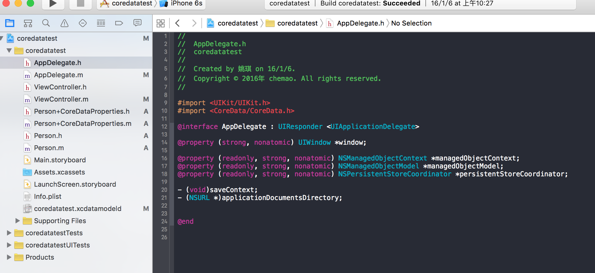The width and height of the screenshot is (595, 273).
Task: Open Person+CoreDataProperties.h file
Action: pyautogui.click(x=76, y=111)
